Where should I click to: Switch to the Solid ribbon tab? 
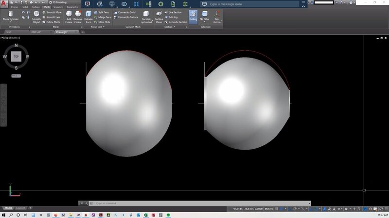pos(25,7)
